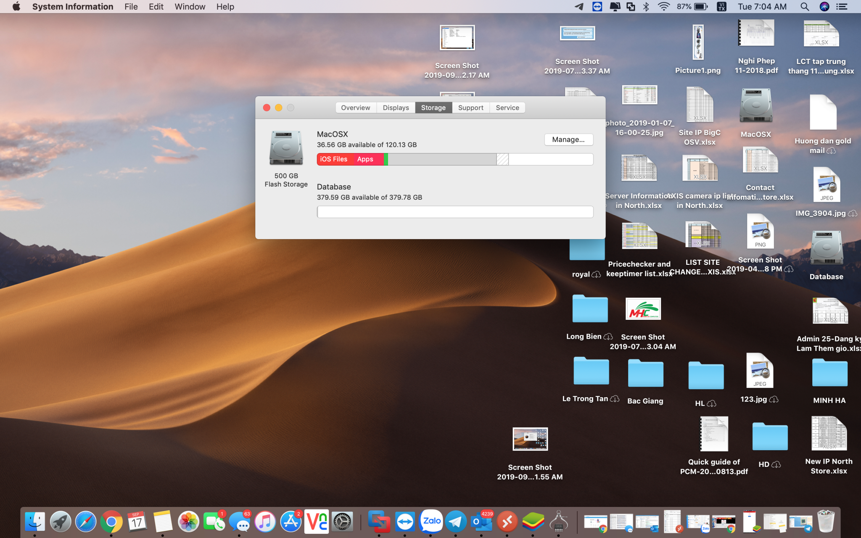This screenshot has width=861, height=538.
Task: Click the red iOS Files storage segment
Action: [334, 159]
